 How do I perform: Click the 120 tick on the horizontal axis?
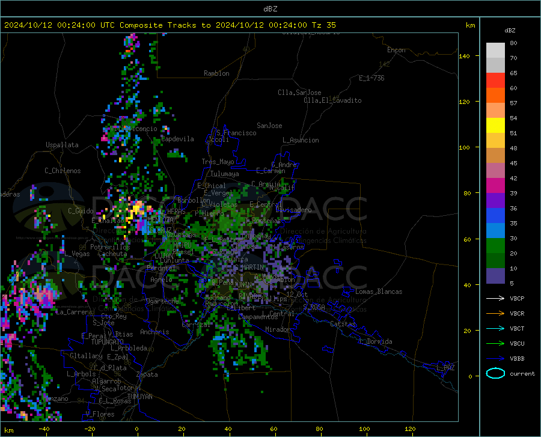410,429
